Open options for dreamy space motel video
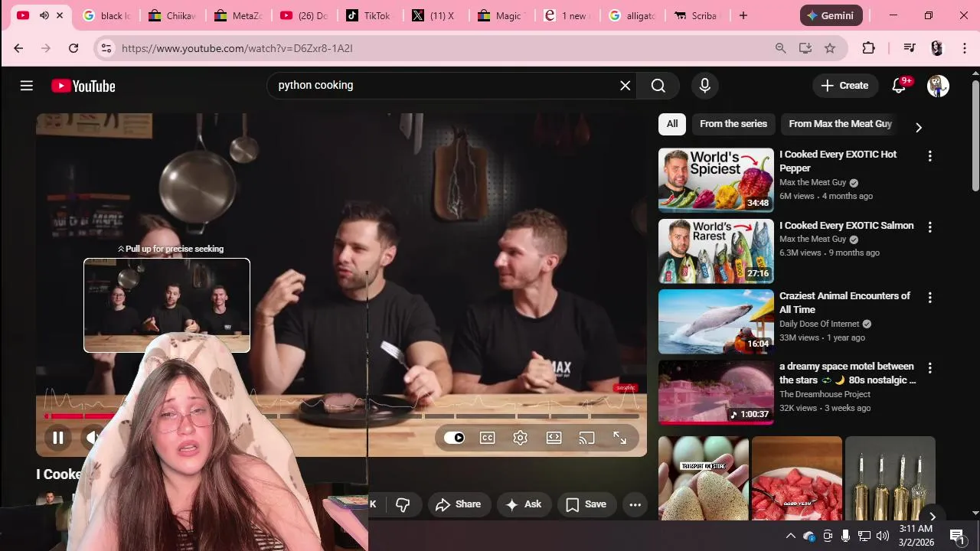 click(930, 368)
